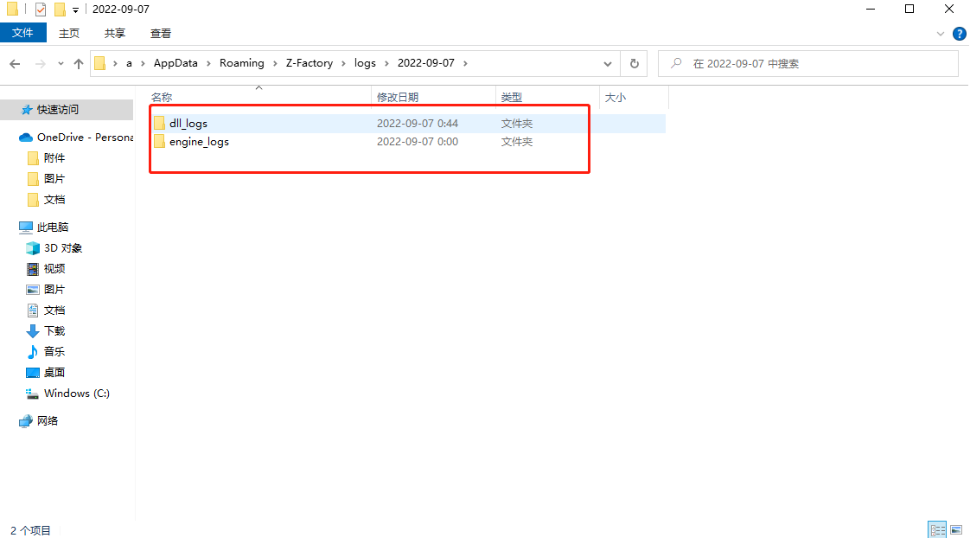Open the 共享 ribbon tab

[115, 34]
